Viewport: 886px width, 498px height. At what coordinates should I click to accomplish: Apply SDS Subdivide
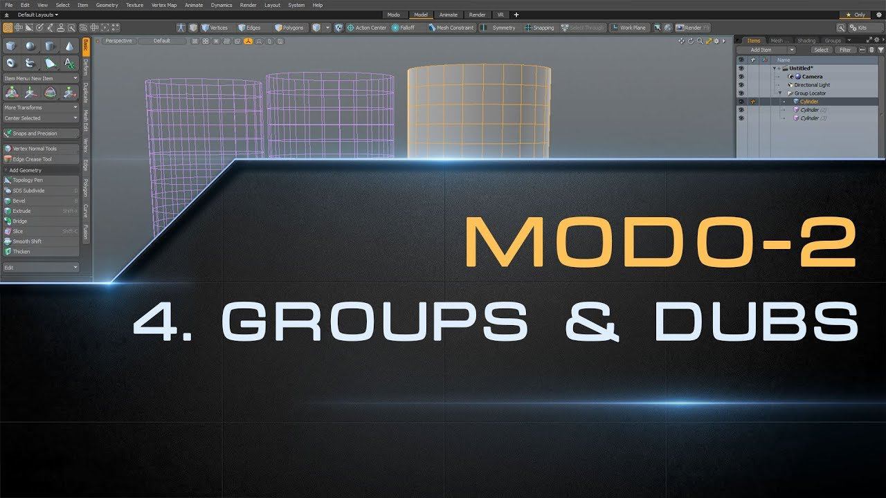41,190
